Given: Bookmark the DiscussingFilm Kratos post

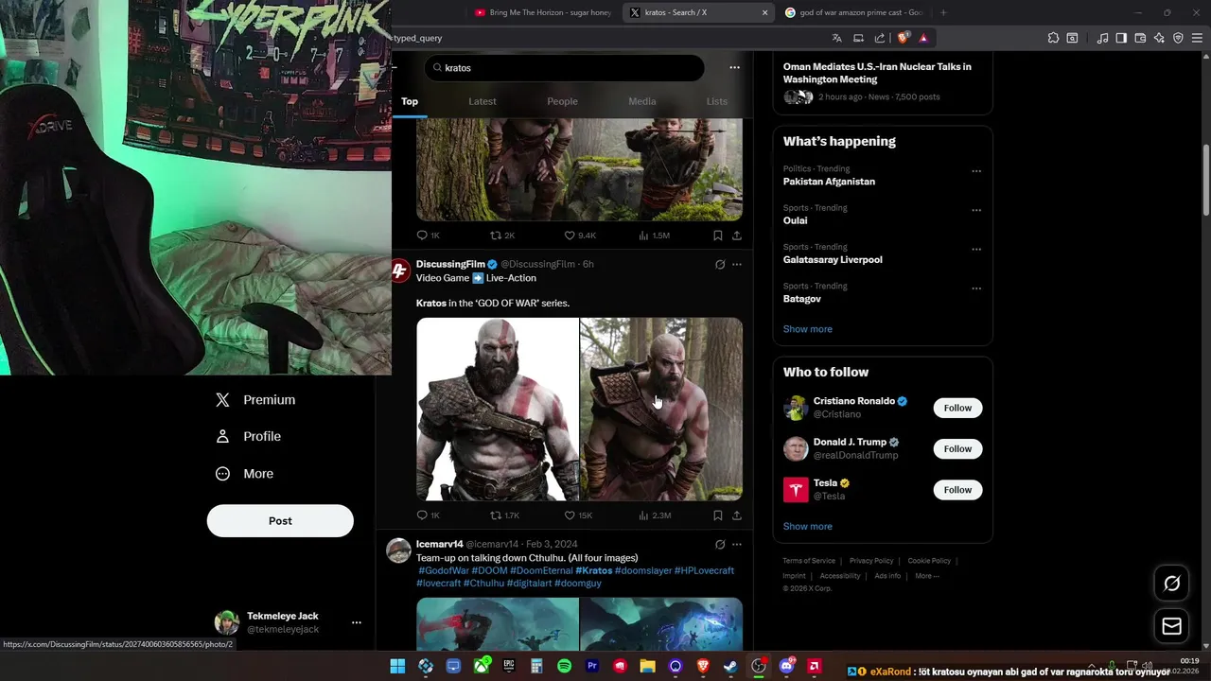Looking at the screenshot, I should point(718,515).
